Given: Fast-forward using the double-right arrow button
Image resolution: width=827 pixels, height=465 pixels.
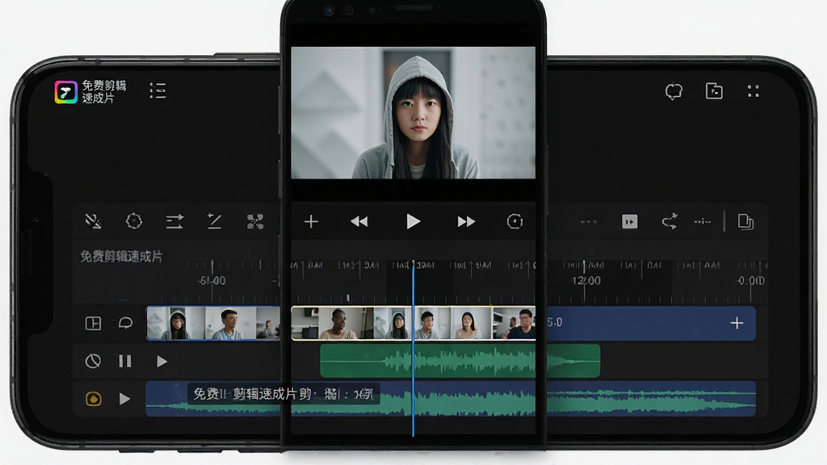Looking at the screenshot, I should point(466,221).
